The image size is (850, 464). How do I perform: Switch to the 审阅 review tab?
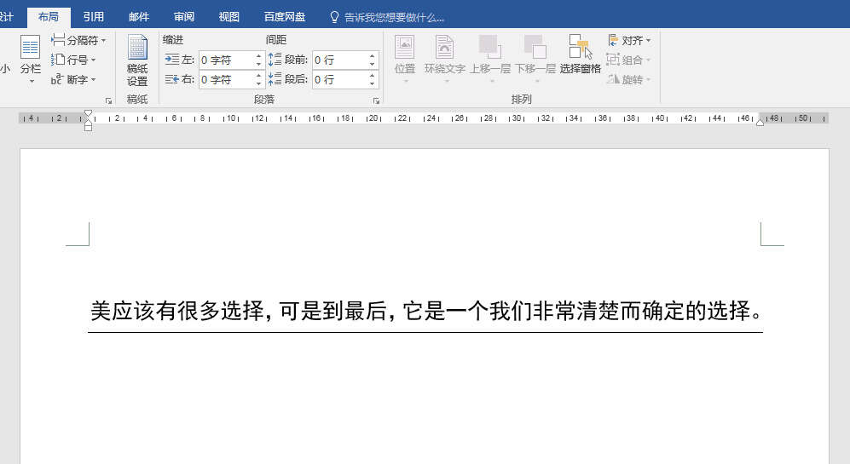point(184,17)
